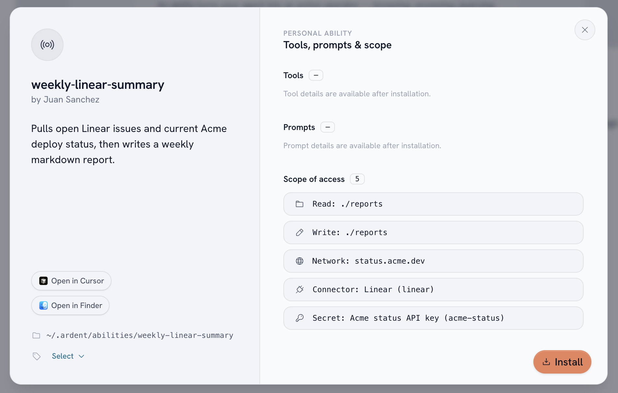Click the Scope of access count badge
Viewport: 618px width, 393px height.
(x=357, y=179)
